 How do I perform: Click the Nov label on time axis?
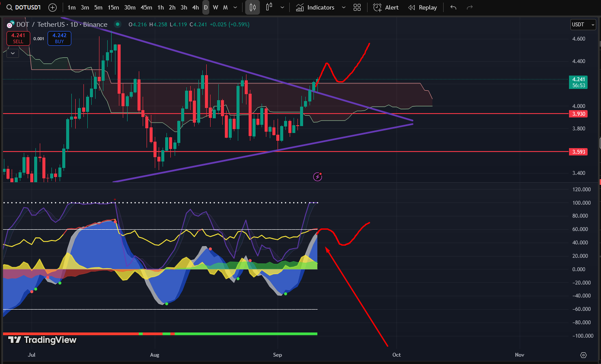(520, 355)
